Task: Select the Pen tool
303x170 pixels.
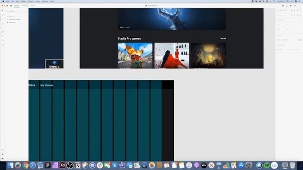Action: point(2,32)
